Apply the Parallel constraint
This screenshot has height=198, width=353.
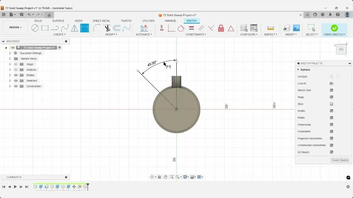click(201, 28)
